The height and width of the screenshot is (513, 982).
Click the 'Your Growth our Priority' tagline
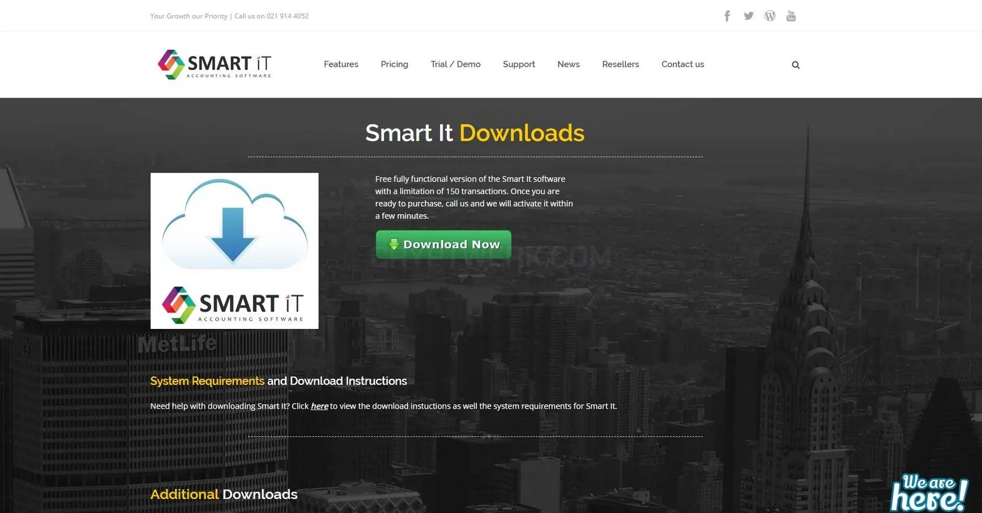[189, 16]
